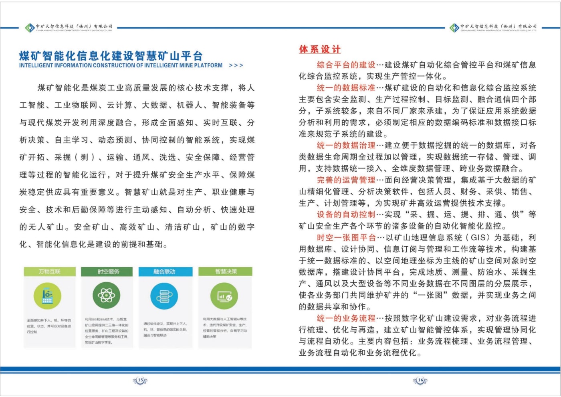Click the red 综合平台的建设 text
The width and height of the screenshot is (561, 397).
tap(346, 65)
